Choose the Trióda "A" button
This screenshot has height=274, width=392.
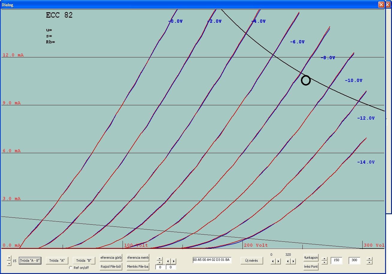pyautogui.click(x=57, y=261)
